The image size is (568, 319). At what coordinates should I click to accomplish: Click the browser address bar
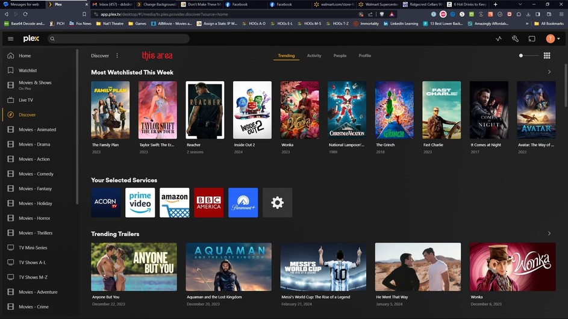[x=226, y=14]
